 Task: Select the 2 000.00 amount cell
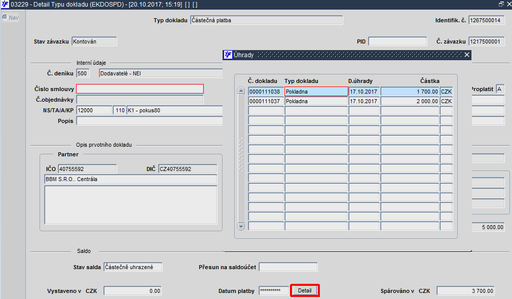point(410,101)
